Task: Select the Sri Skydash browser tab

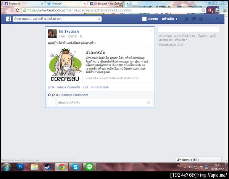Action: point(108,4)
